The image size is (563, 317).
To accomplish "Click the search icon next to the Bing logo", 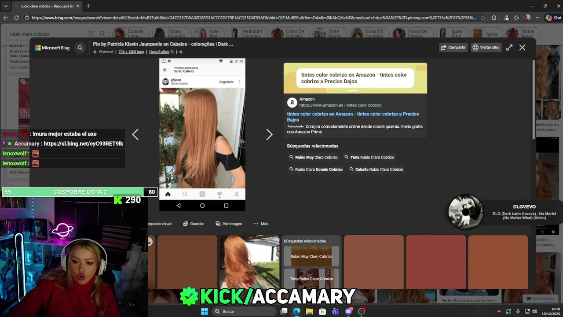I will pyautogui.click(x=80, y=48).
